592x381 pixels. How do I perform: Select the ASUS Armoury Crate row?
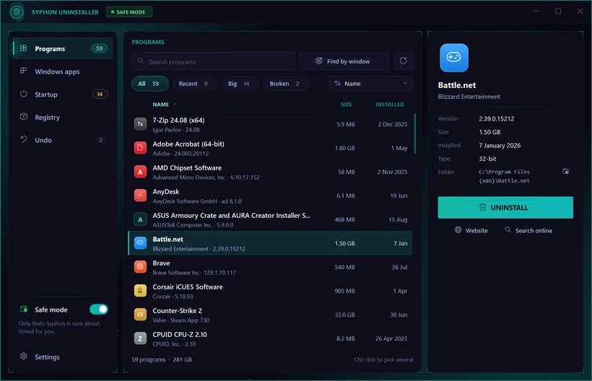270,219
